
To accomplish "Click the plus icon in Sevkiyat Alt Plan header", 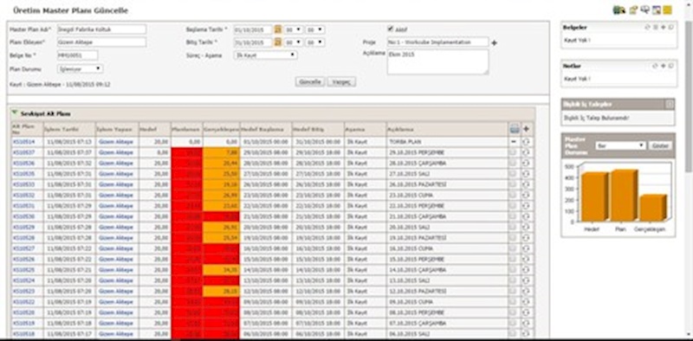I will point(527,129).
